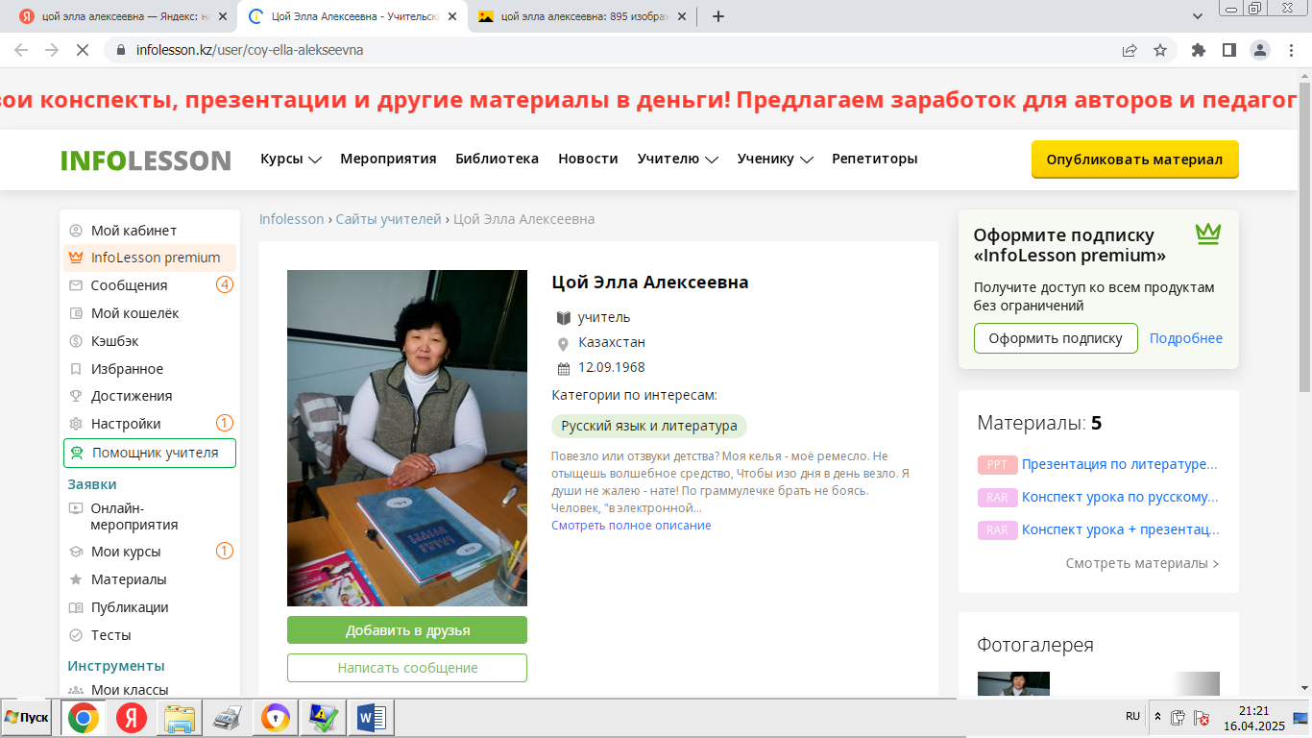Click Смотреть материалы link
Image resolution: width=1312 pixels, height=738 pixels.
1143,563
